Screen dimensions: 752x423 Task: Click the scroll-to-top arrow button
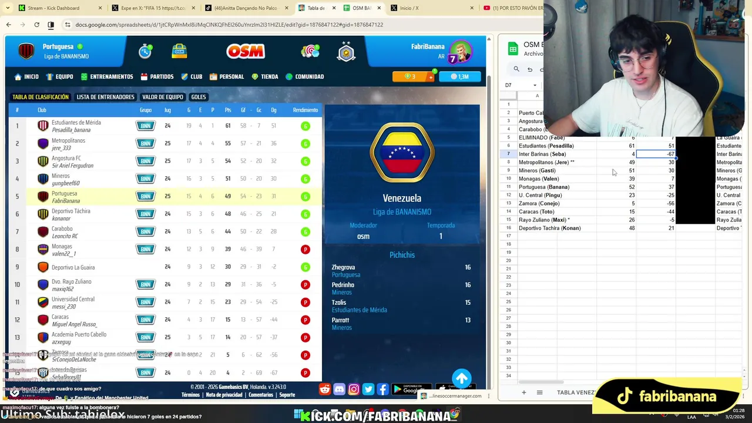coord(462,378)
